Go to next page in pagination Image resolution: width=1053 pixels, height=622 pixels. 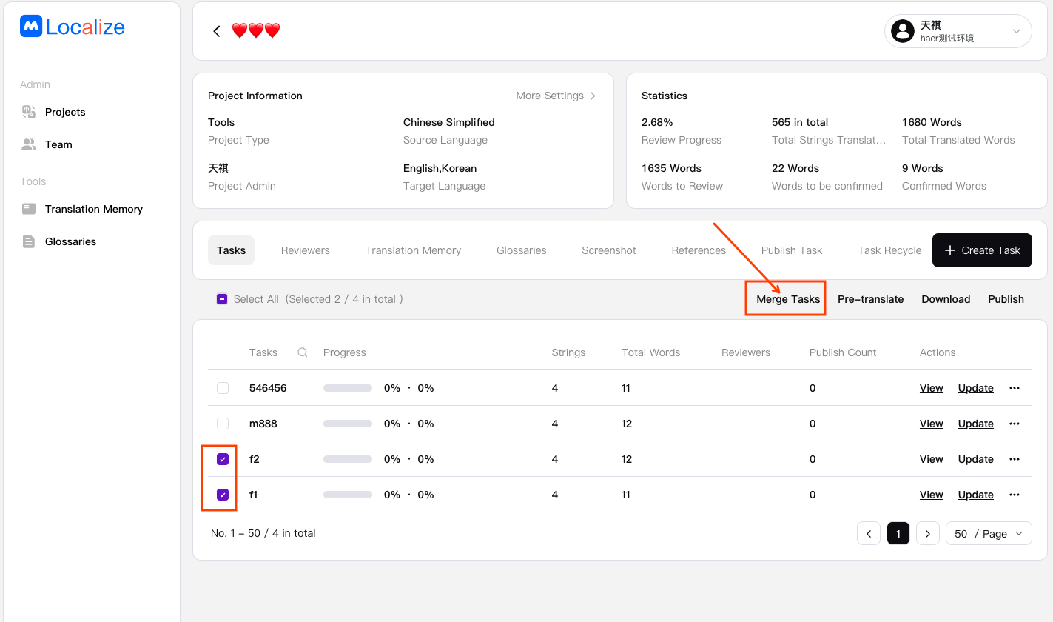[928, 533]
